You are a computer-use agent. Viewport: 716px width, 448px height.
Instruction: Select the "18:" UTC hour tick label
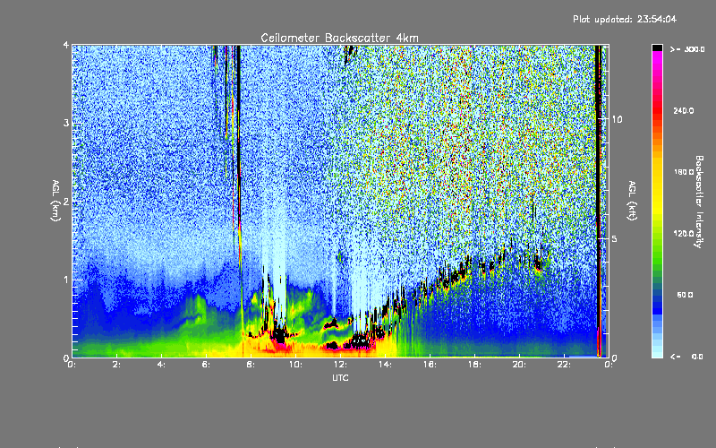coord(474,365)
